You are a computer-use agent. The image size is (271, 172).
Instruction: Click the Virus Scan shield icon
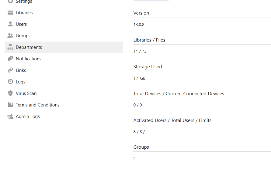pos(10,93)
